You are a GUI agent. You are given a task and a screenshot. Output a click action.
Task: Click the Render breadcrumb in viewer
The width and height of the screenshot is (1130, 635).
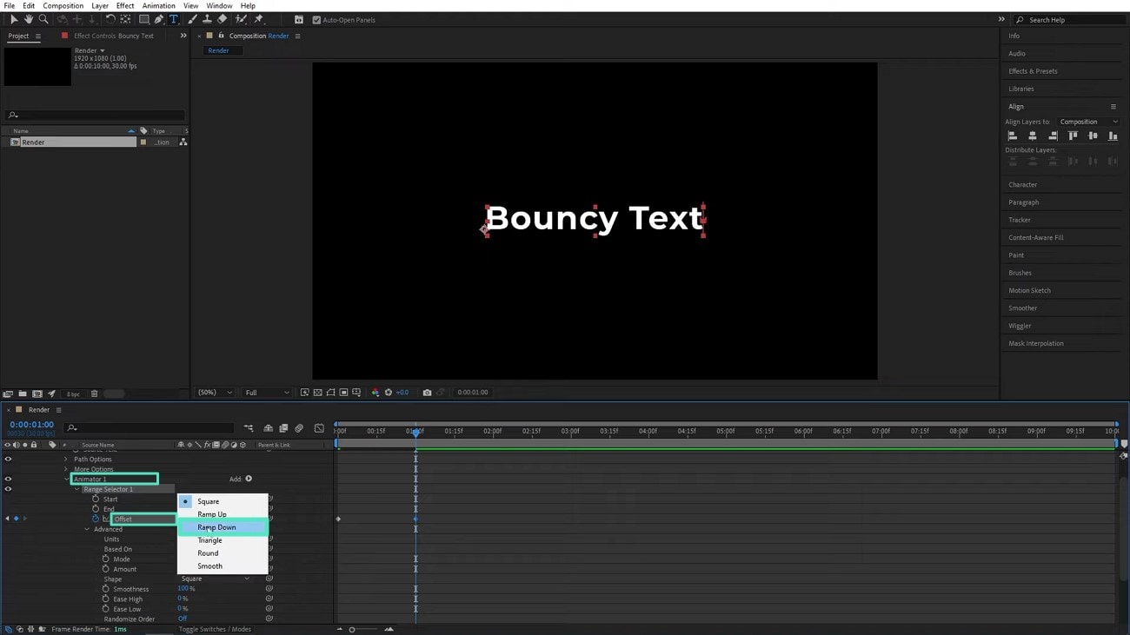pos(218,50)
